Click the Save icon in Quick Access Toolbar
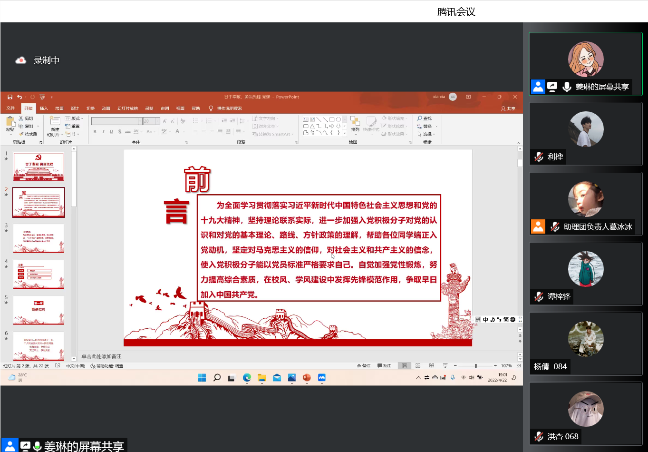 pyautogui.click(x=10, y=97)
